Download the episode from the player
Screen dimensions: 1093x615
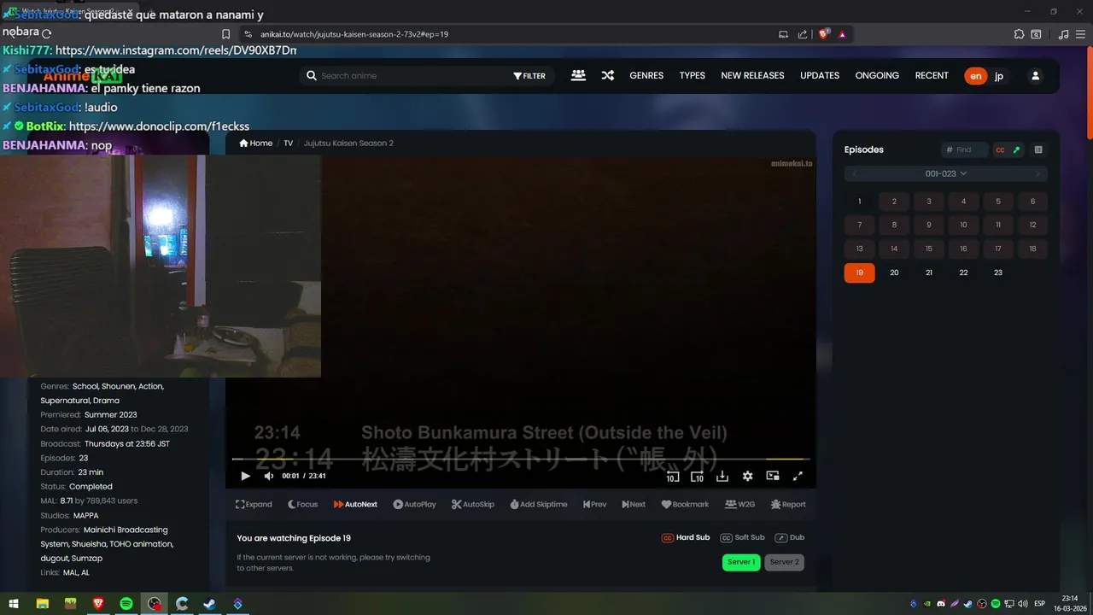point(722,476)
